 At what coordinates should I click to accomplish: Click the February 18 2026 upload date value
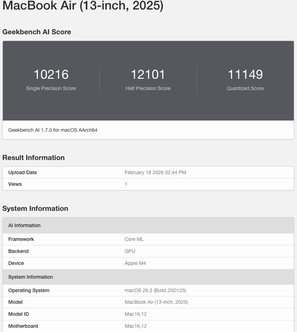(155, 172)
